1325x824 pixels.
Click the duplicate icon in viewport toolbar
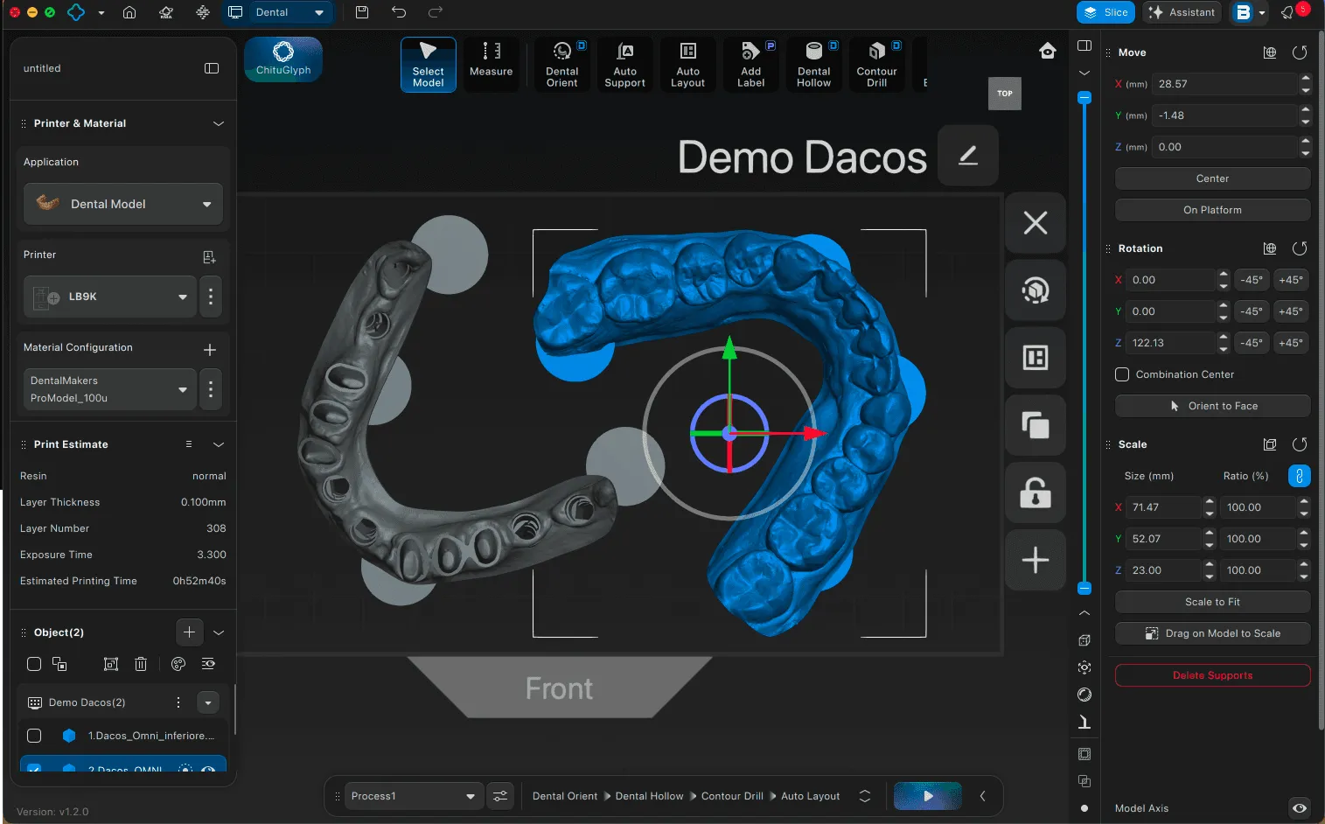(x=1036, y=425)
